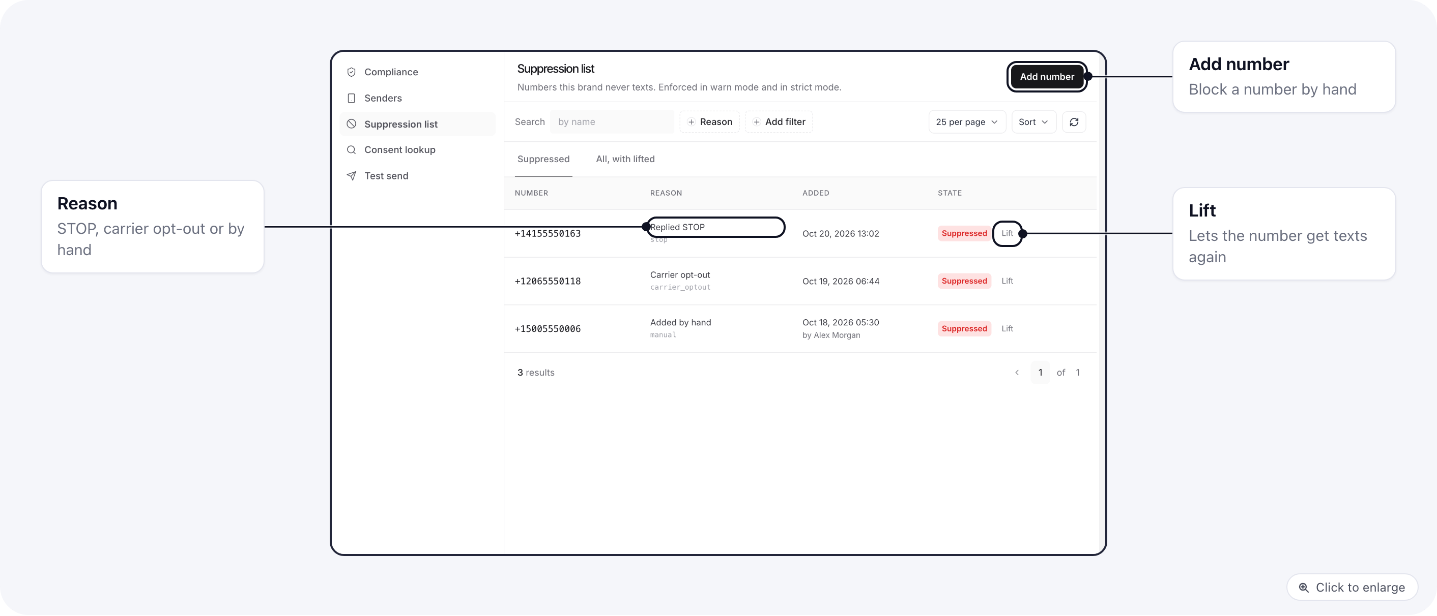Viewport: 1437px width, 616px height.
Task: Click the Consent lookup magnifier icon
Action: point(351,150)
